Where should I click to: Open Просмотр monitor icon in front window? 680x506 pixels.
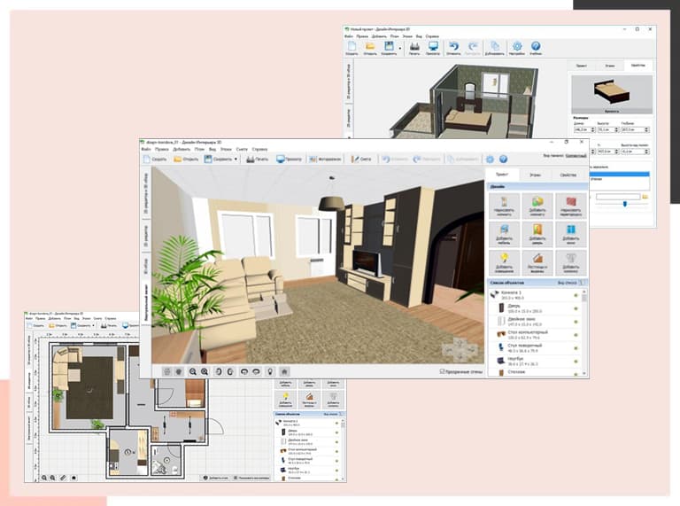click(281, 160)
